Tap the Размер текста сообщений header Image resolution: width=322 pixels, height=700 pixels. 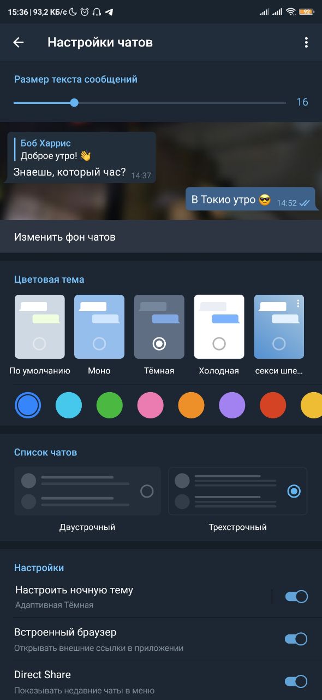[x=76, y=79]
